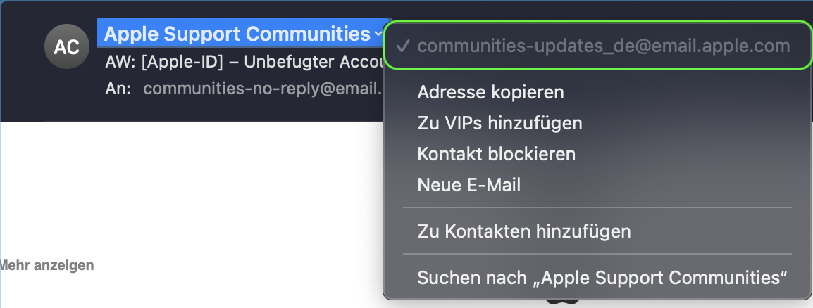Click the partially hidden Apple logo below the menu
The image size is (813, 308).
561,303
